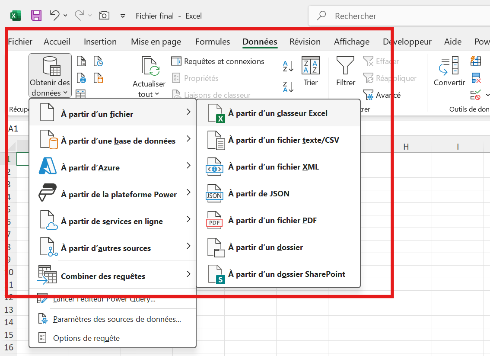Screen dimensions: 490x356
Task: Expand À partir d'autres sources submenu
Action: tap(112, 247)
